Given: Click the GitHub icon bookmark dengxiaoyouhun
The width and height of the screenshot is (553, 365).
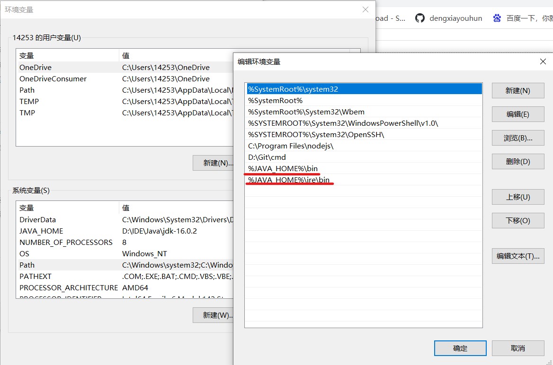Looking at the screenshot, I should click(x=419, y=18).
